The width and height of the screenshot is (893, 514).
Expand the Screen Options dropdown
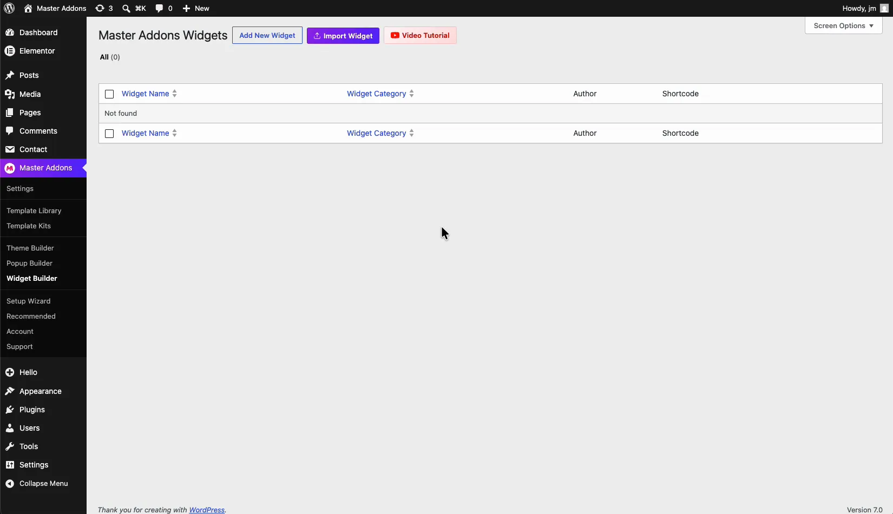pos(843,25)
